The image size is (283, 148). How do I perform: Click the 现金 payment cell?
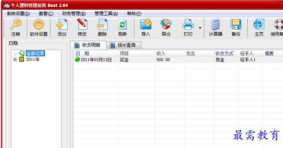pos(220,60)
